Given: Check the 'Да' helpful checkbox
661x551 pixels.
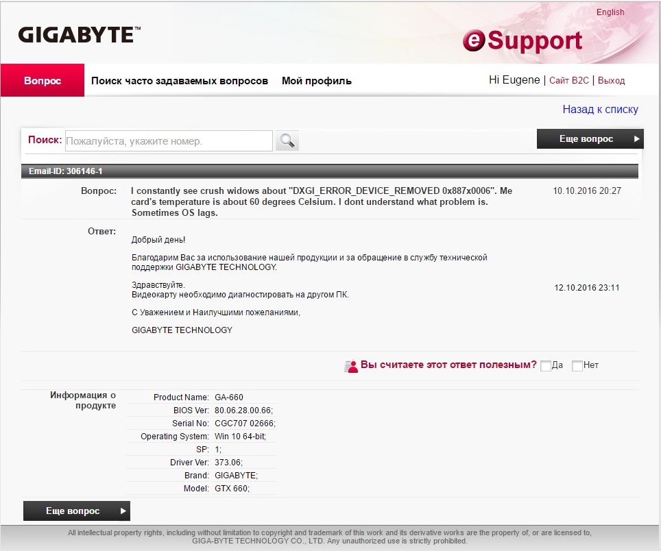Looking at the screenshot, I should pos(546,366).
